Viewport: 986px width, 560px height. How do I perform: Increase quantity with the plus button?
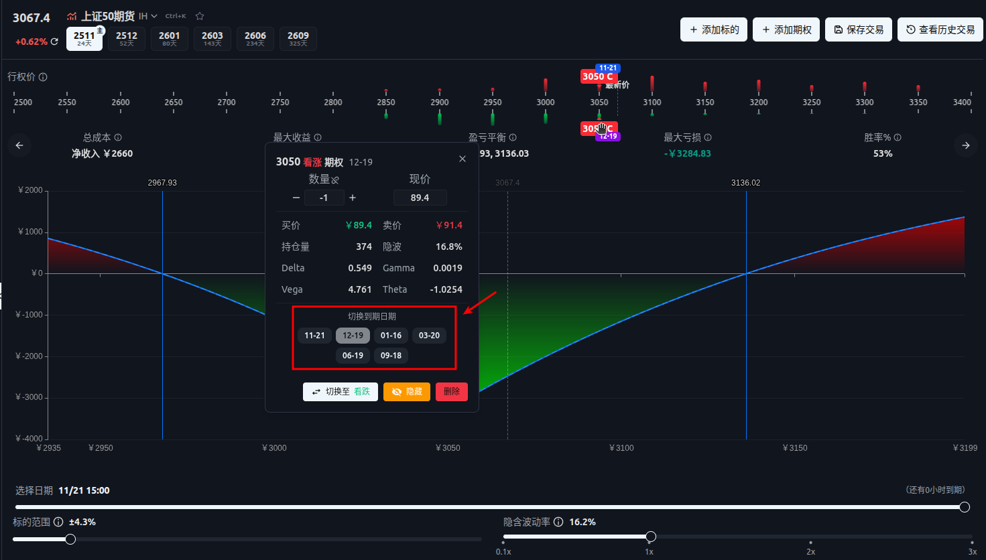[353, 198]
